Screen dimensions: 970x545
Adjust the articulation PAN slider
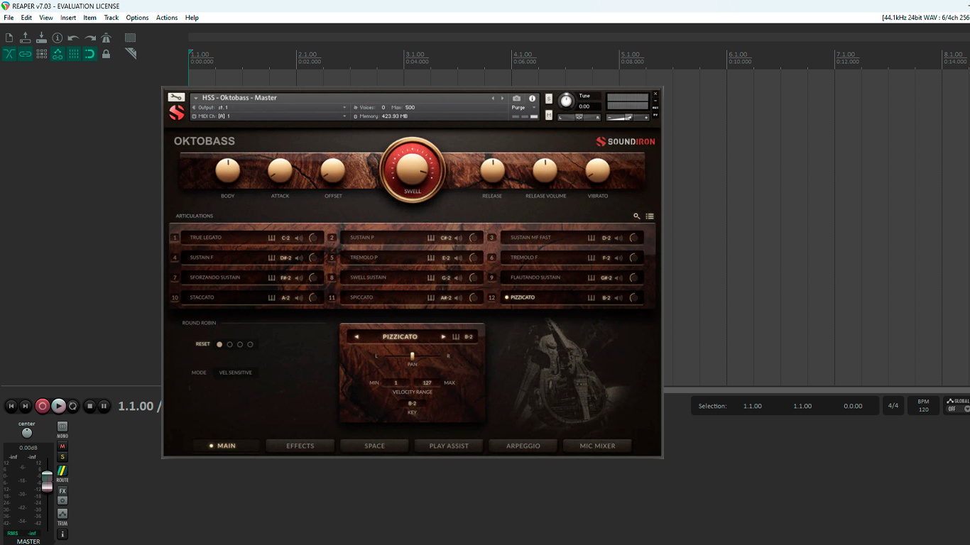click(x=413, y=356)
